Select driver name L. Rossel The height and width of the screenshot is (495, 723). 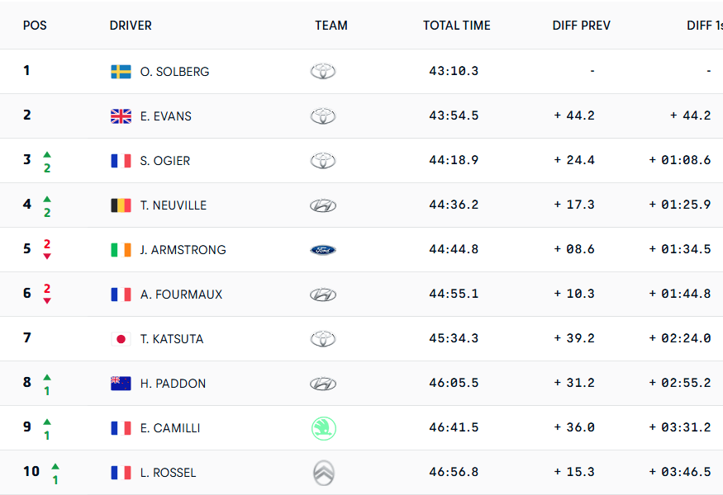point(168,473)
